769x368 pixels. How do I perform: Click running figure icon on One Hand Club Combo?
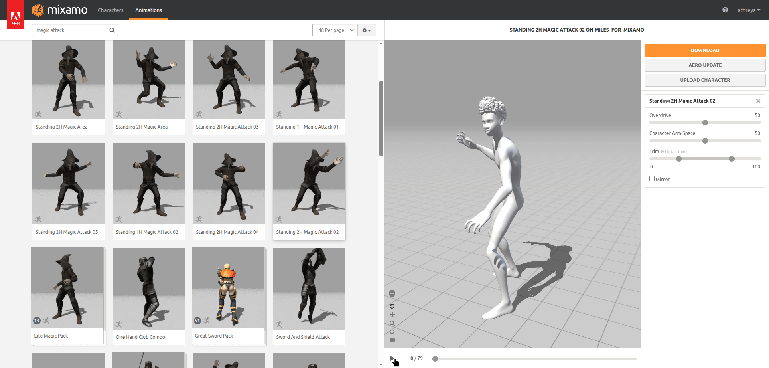point(118,324)
